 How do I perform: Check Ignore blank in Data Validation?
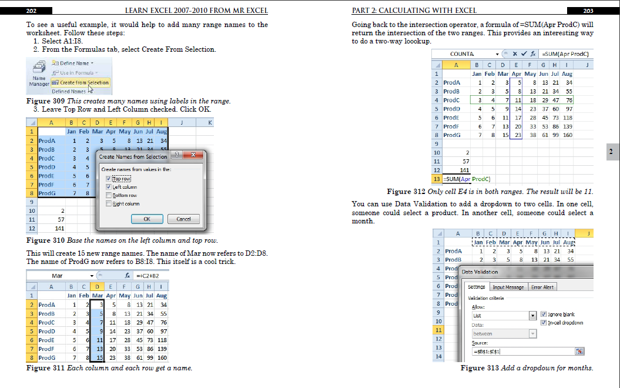point(543,315)
